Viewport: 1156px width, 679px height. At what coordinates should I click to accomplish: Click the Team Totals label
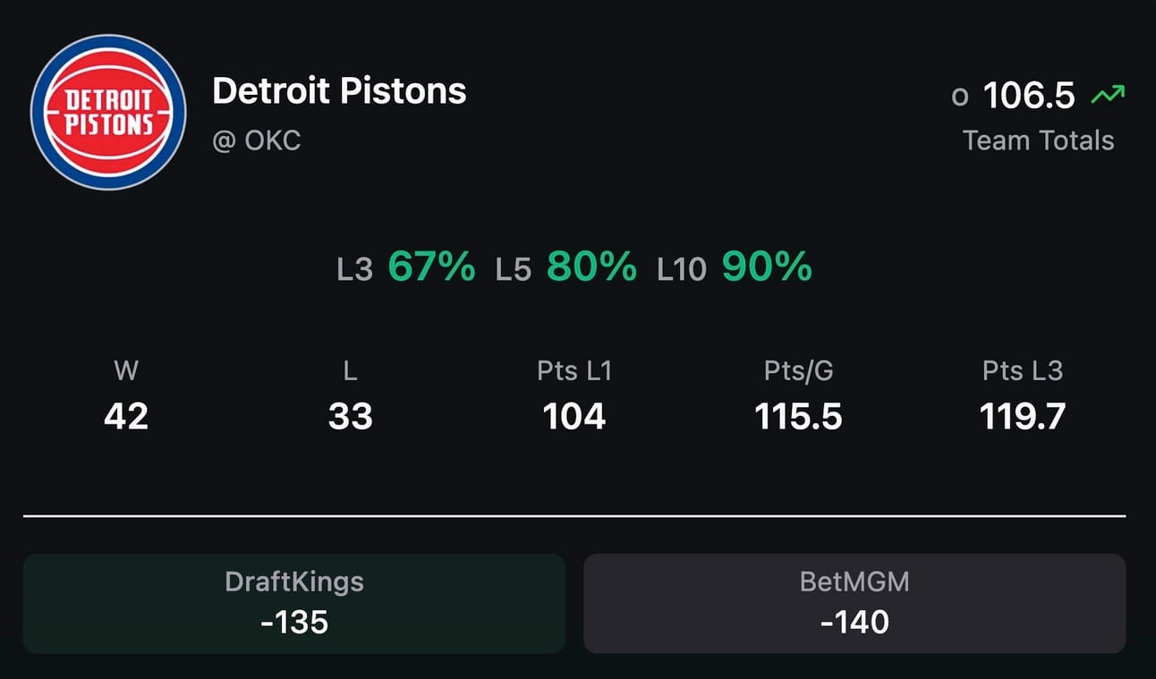[x=1038, y=140]
